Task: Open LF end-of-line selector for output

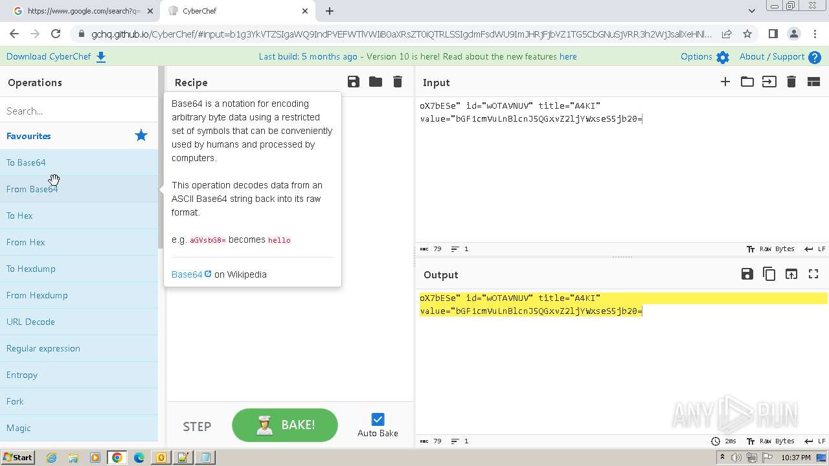Action: (815, 441)
